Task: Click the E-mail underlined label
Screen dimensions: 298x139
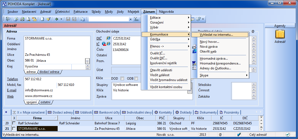Action: (12, 90)
